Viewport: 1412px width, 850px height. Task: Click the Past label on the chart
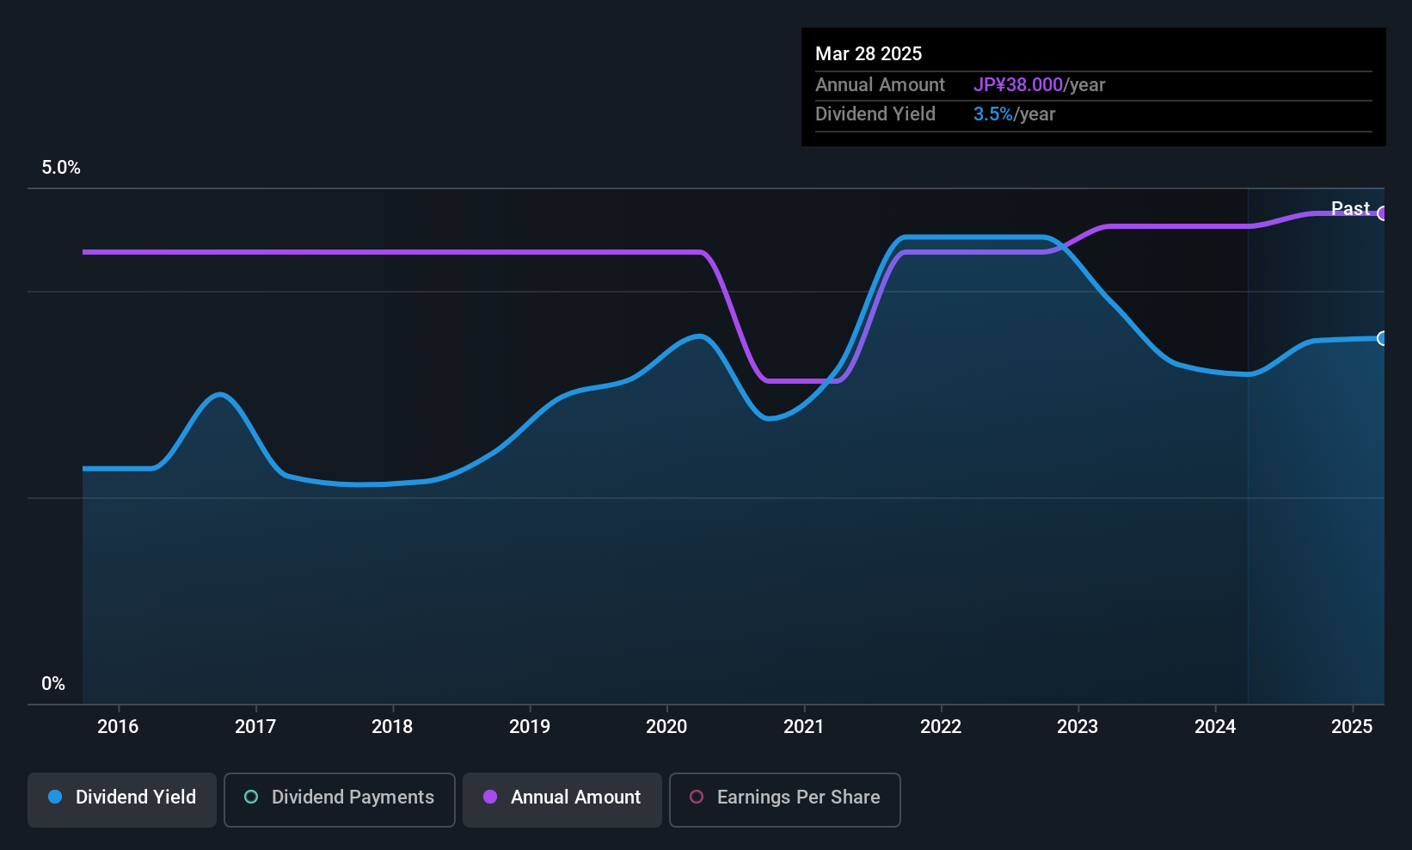1350,208
